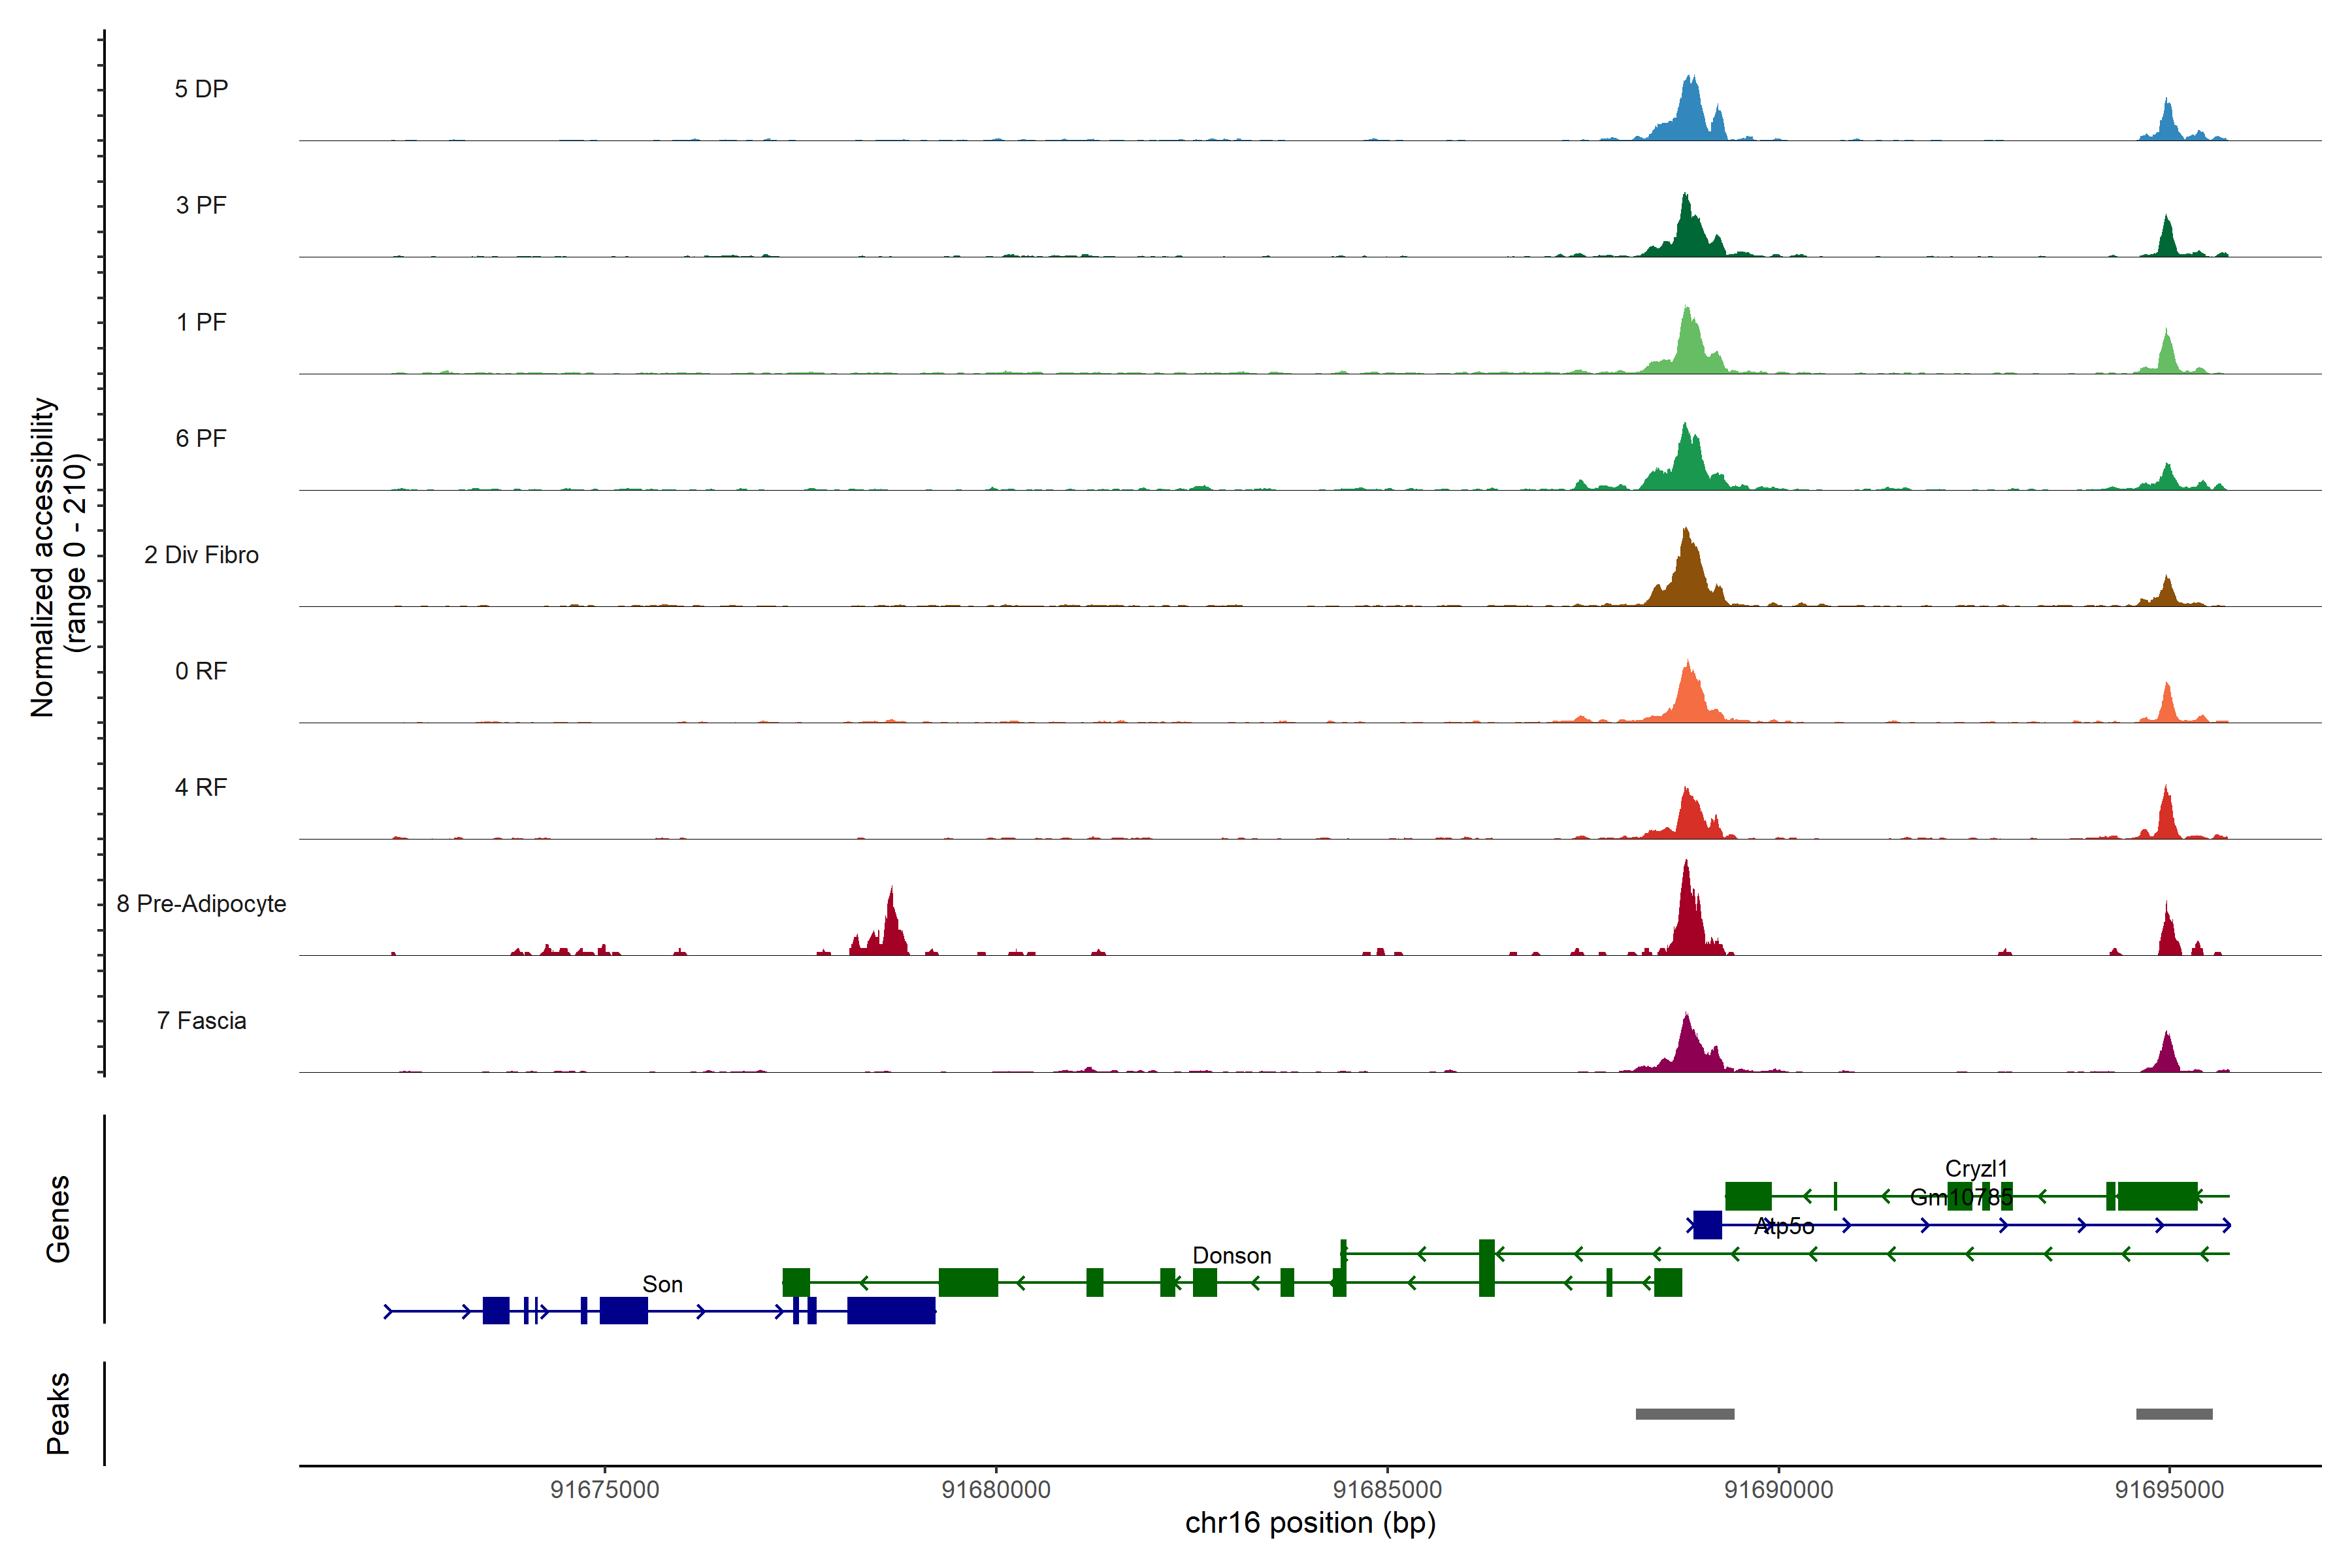Click the 8 Pre-Adipocyte track label
2352x1568 pixels.
click(x=201, y=904)
